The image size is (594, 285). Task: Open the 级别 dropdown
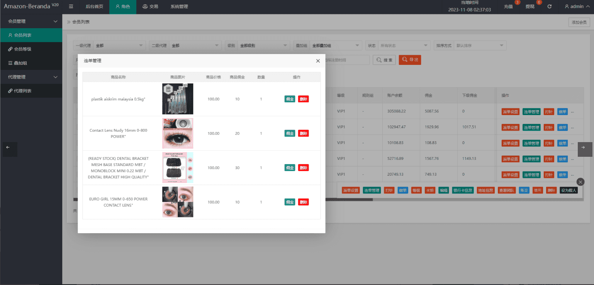click(x=263, y=46)
